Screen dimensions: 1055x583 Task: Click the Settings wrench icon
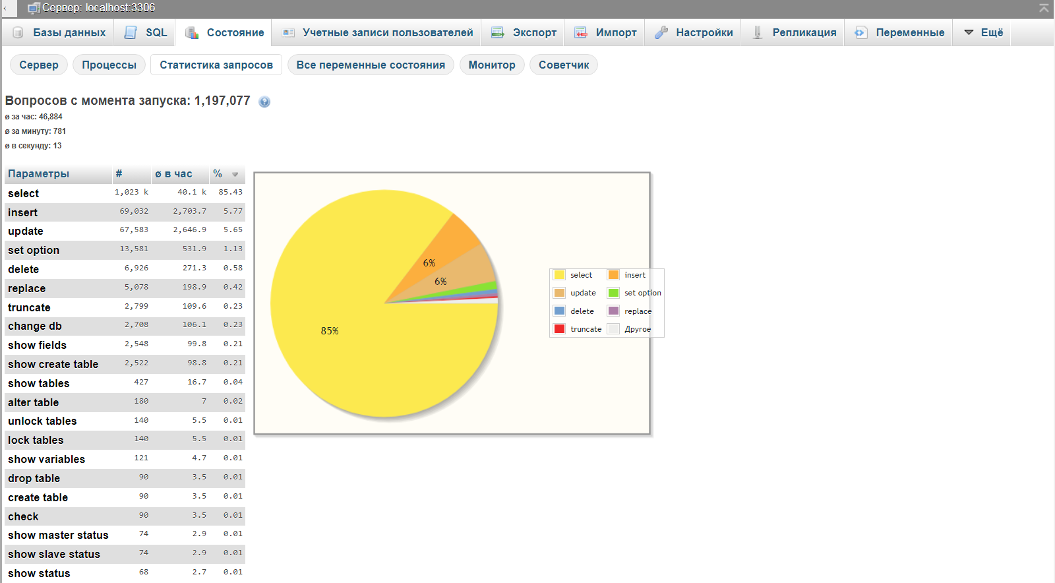(x=661, y=33)
